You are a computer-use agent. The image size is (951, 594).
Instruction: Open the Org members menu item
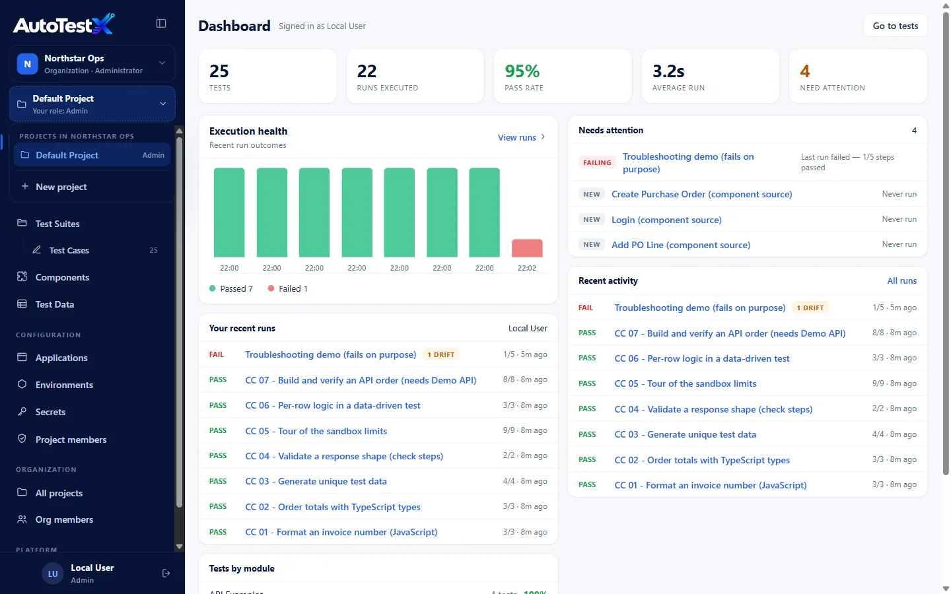(x=92, y=519)
